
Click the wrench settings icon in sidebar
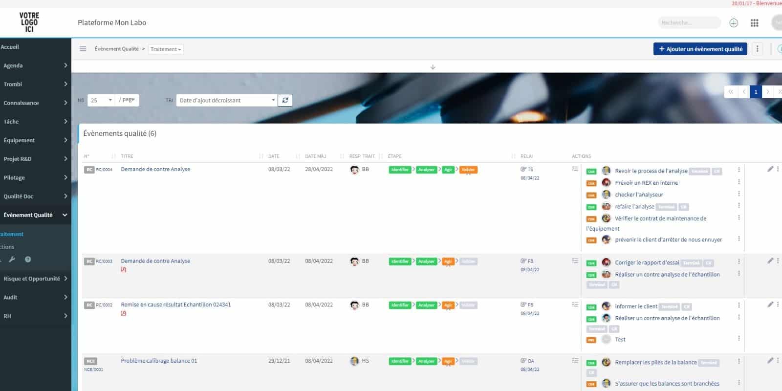pos(12,260)
